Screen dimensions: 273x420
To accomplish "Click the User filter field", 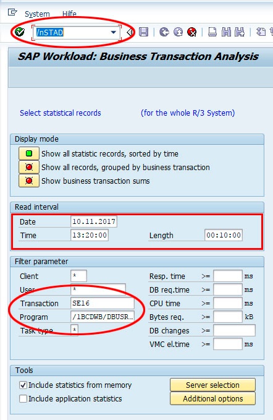I will (98, 289).
